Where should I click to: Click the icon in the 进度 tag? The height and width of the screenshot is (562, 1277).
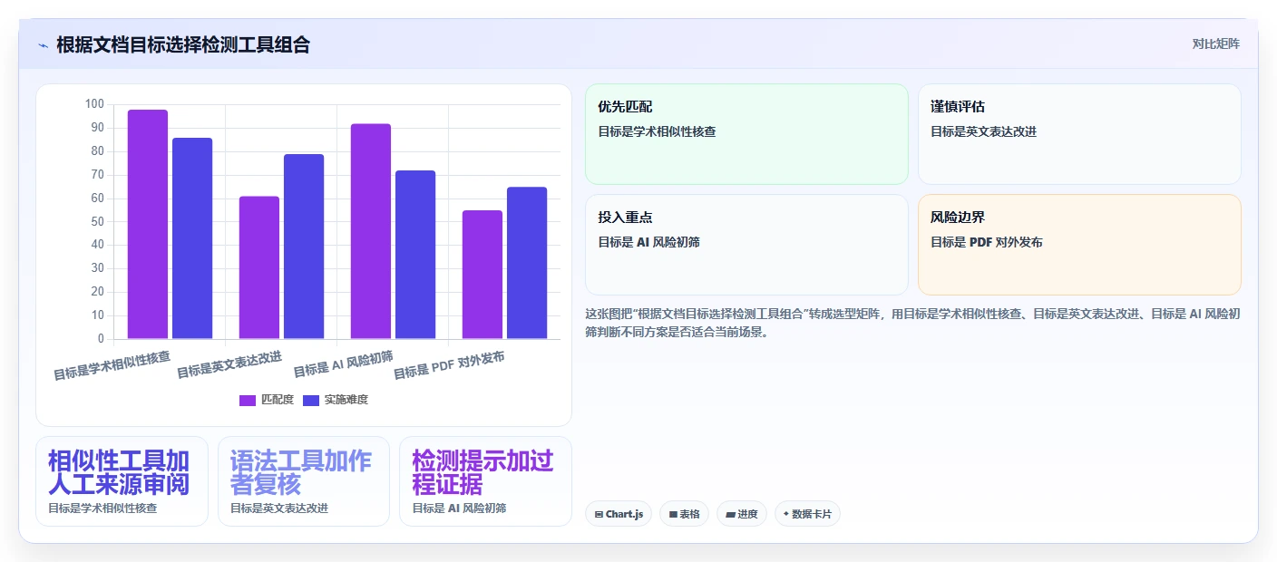tap(730, 514)
